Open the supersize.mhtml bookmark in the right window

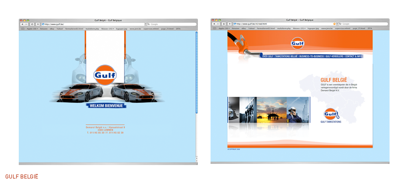343,28
